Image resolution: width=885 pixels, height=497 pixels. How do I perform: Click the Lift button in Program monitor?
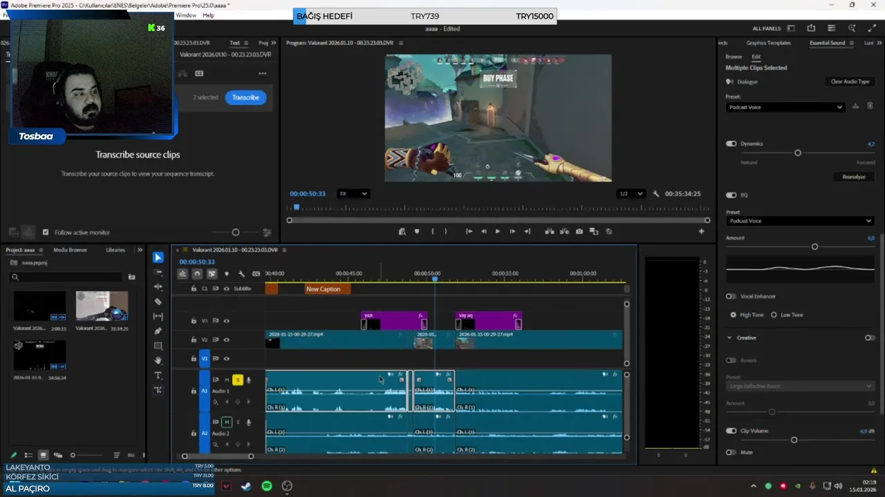[550, 231]
